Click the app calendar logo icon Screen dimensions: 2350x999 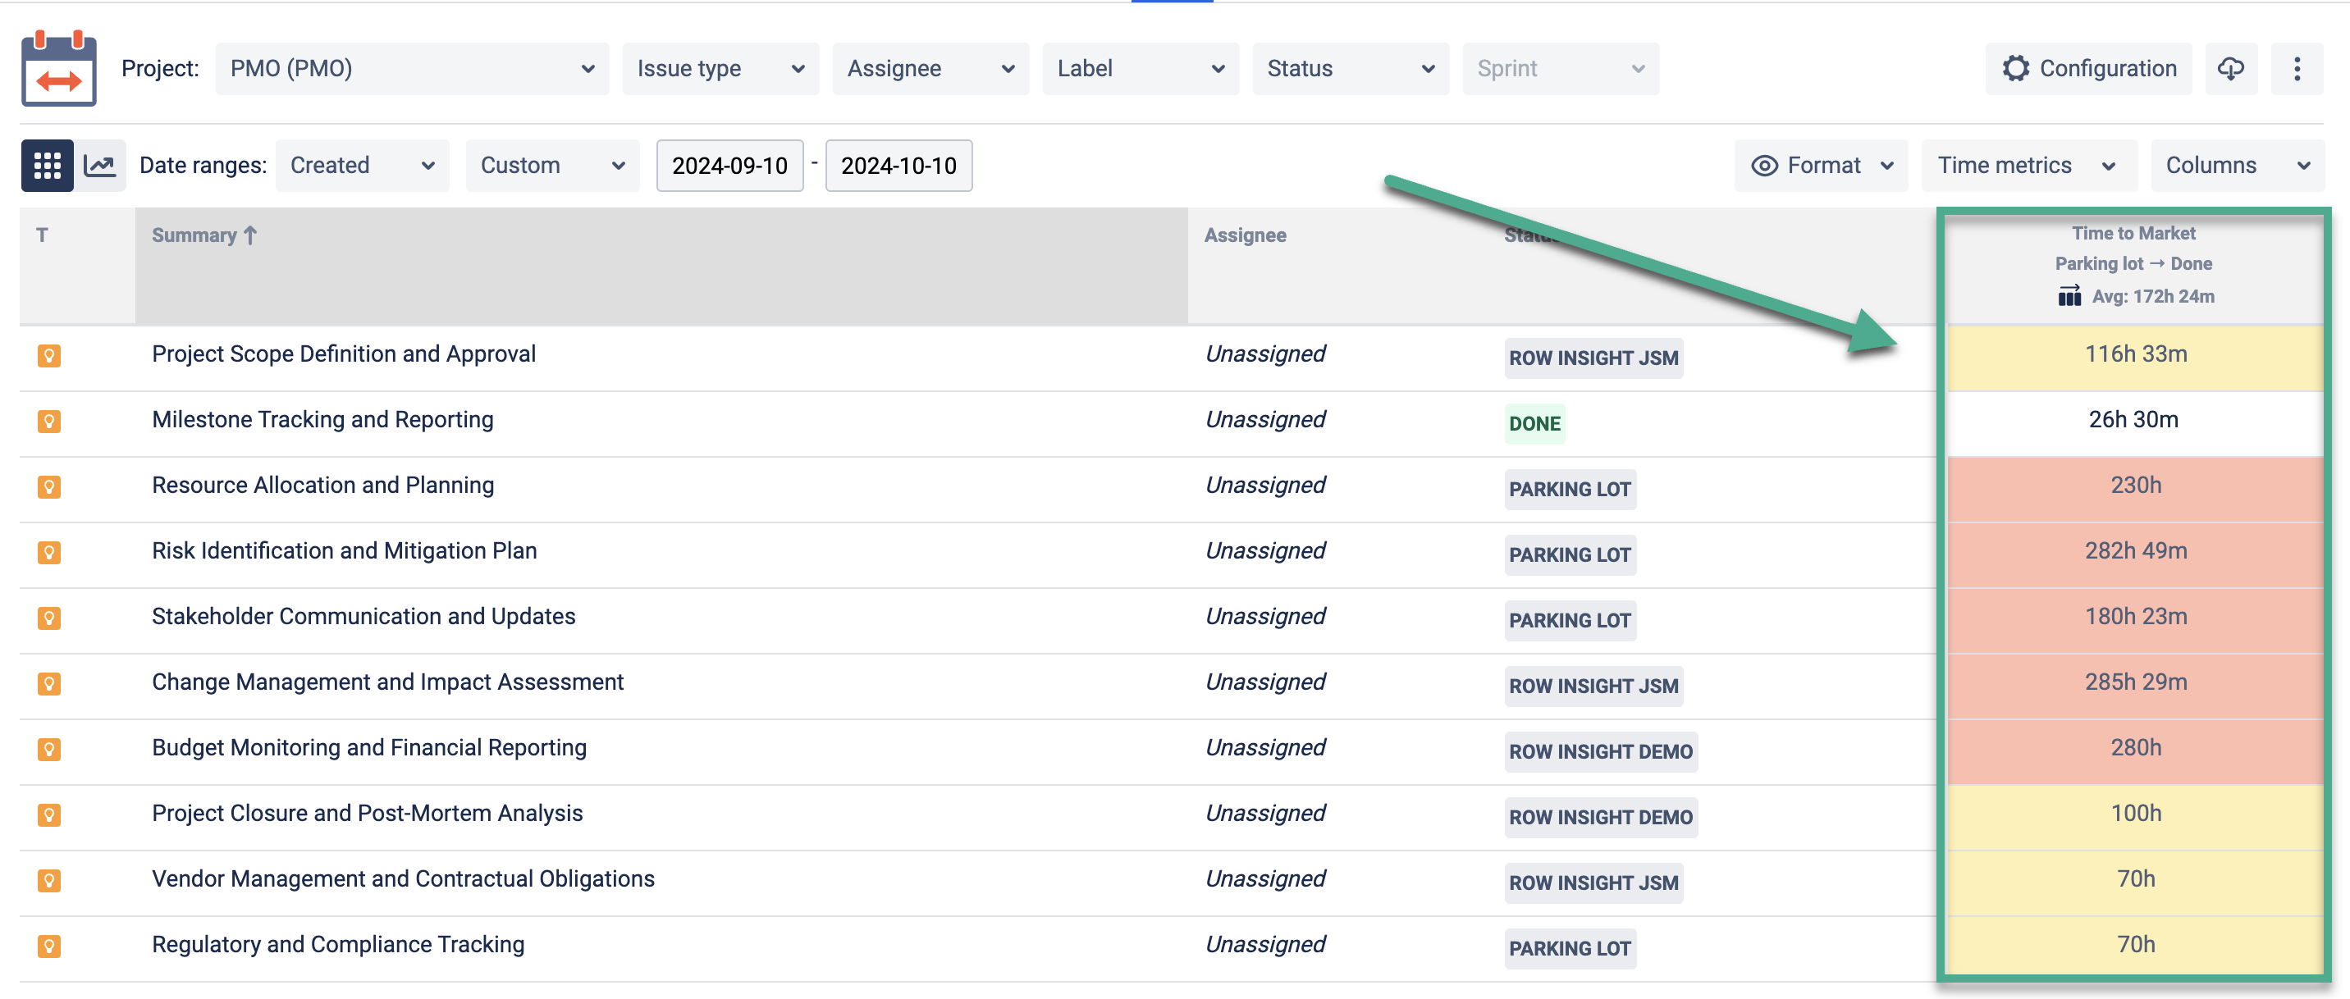click(x=58, y=69)
